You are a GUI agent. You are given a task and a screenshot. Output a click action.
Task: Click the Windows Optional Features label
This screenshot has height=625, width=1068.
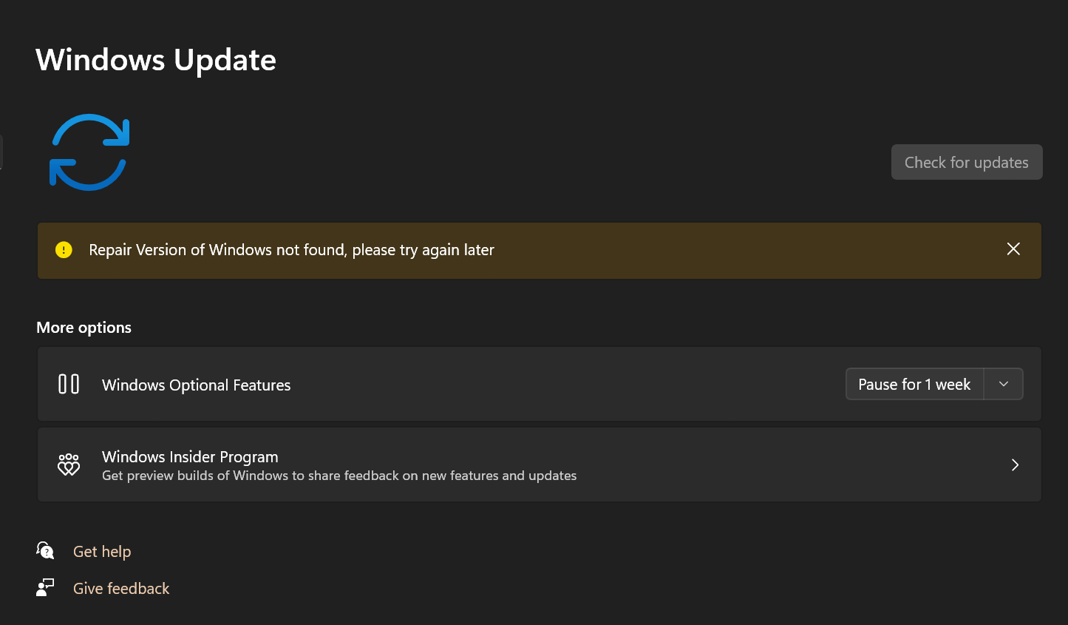197,385
